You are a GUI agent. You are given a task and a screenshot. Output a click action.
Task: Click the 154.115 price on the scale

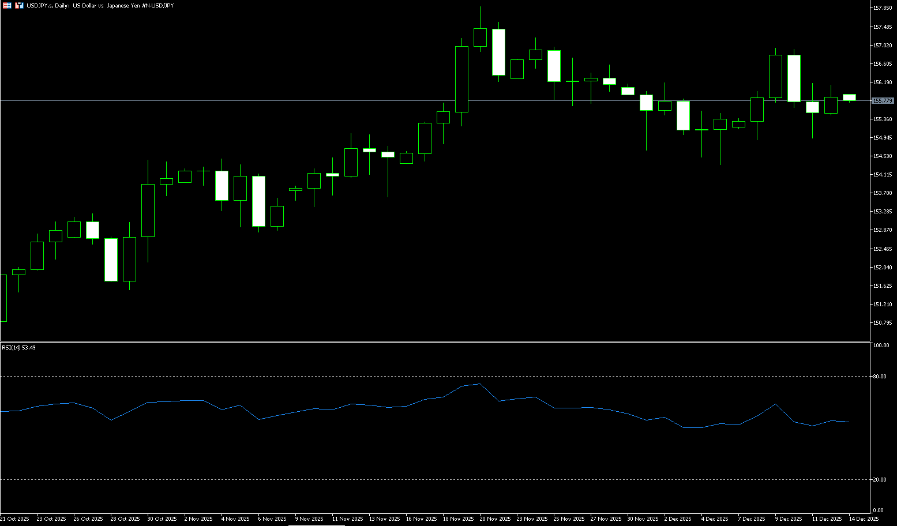tap(883, 175)
